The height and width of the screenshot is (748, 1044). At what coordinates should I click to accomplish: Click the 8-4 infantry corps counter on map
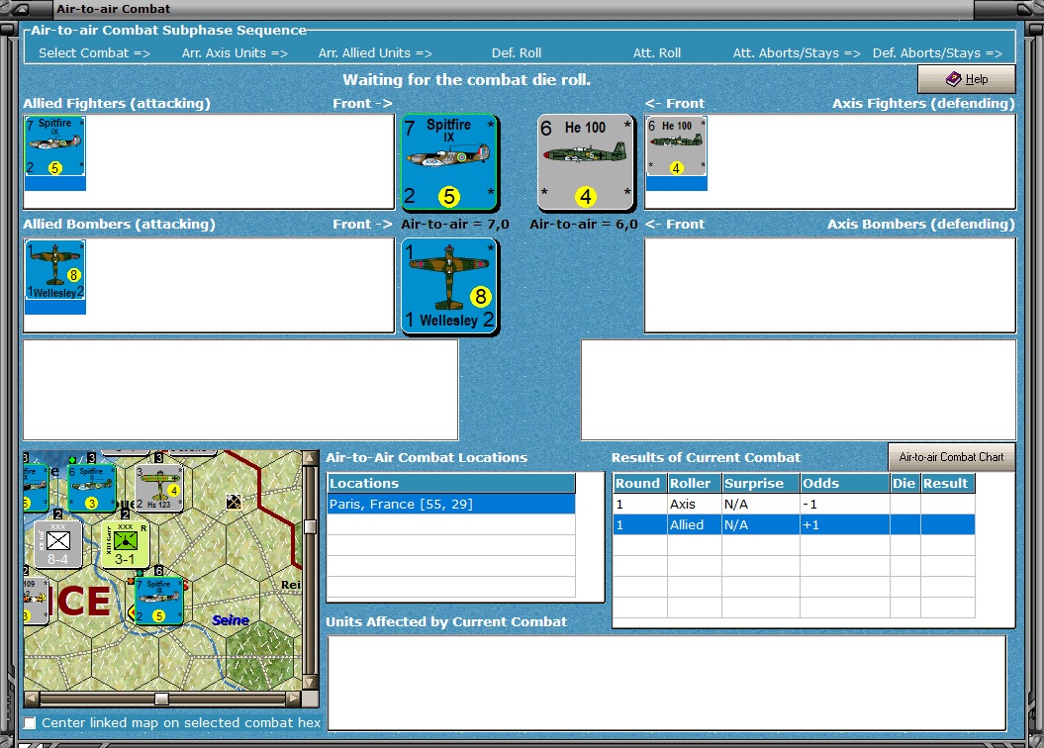tap(58, 544)
